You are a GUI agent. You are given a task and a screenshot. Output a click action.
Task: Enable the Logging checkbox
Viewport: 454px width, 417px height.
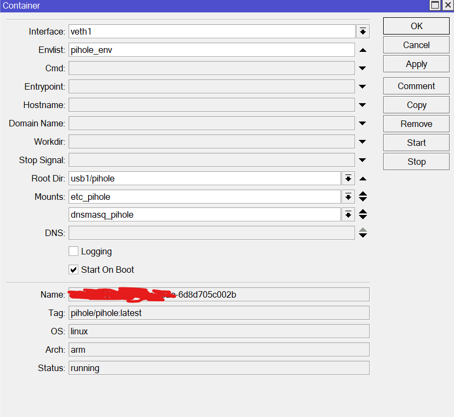(x=74, y=251)
